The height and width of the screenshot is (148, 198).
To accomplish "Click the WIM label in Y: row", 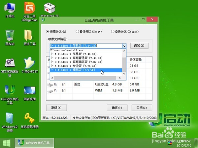I will [98, 90].
